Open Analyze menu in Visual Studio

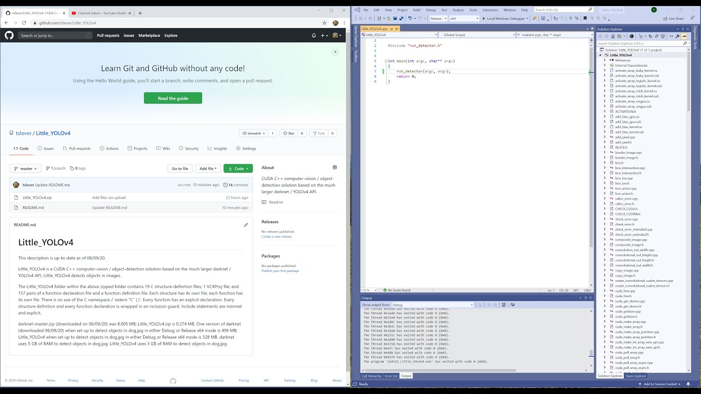tap(458, 10)
